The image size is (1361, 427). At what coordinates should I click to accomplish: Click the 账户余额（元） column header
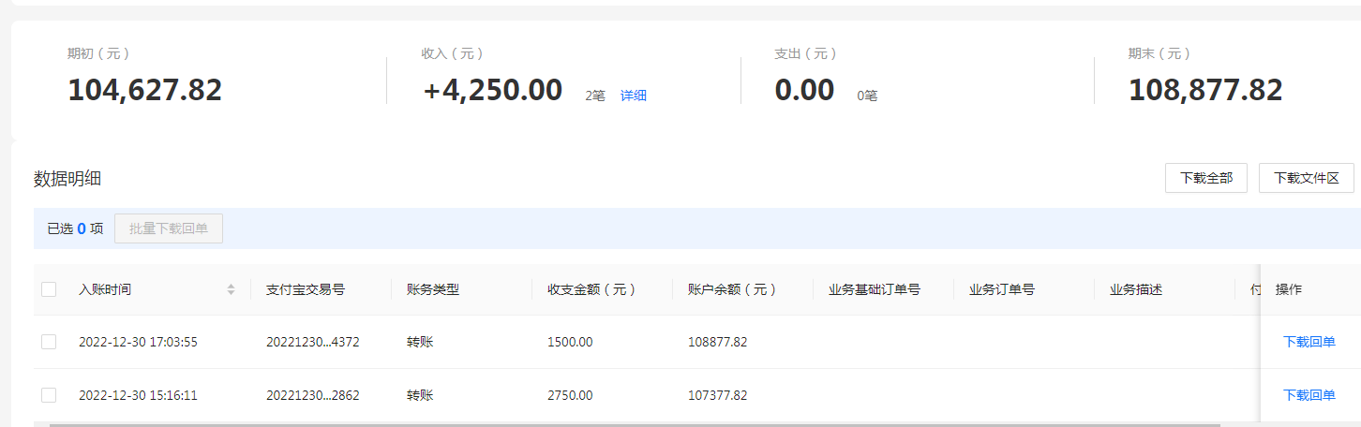[733, 289]
